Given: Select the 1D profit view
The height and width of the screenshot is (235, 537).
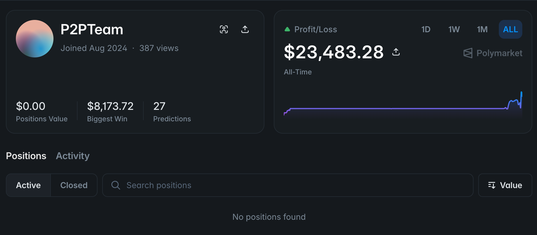Looking at the screenshot, I should 426,29.
